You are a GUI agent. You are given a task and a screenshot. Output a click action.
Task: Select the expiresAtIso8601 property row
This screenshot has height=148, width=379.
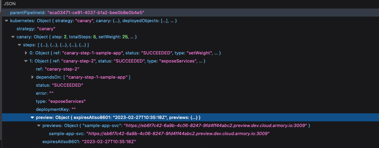pos(190,142)
